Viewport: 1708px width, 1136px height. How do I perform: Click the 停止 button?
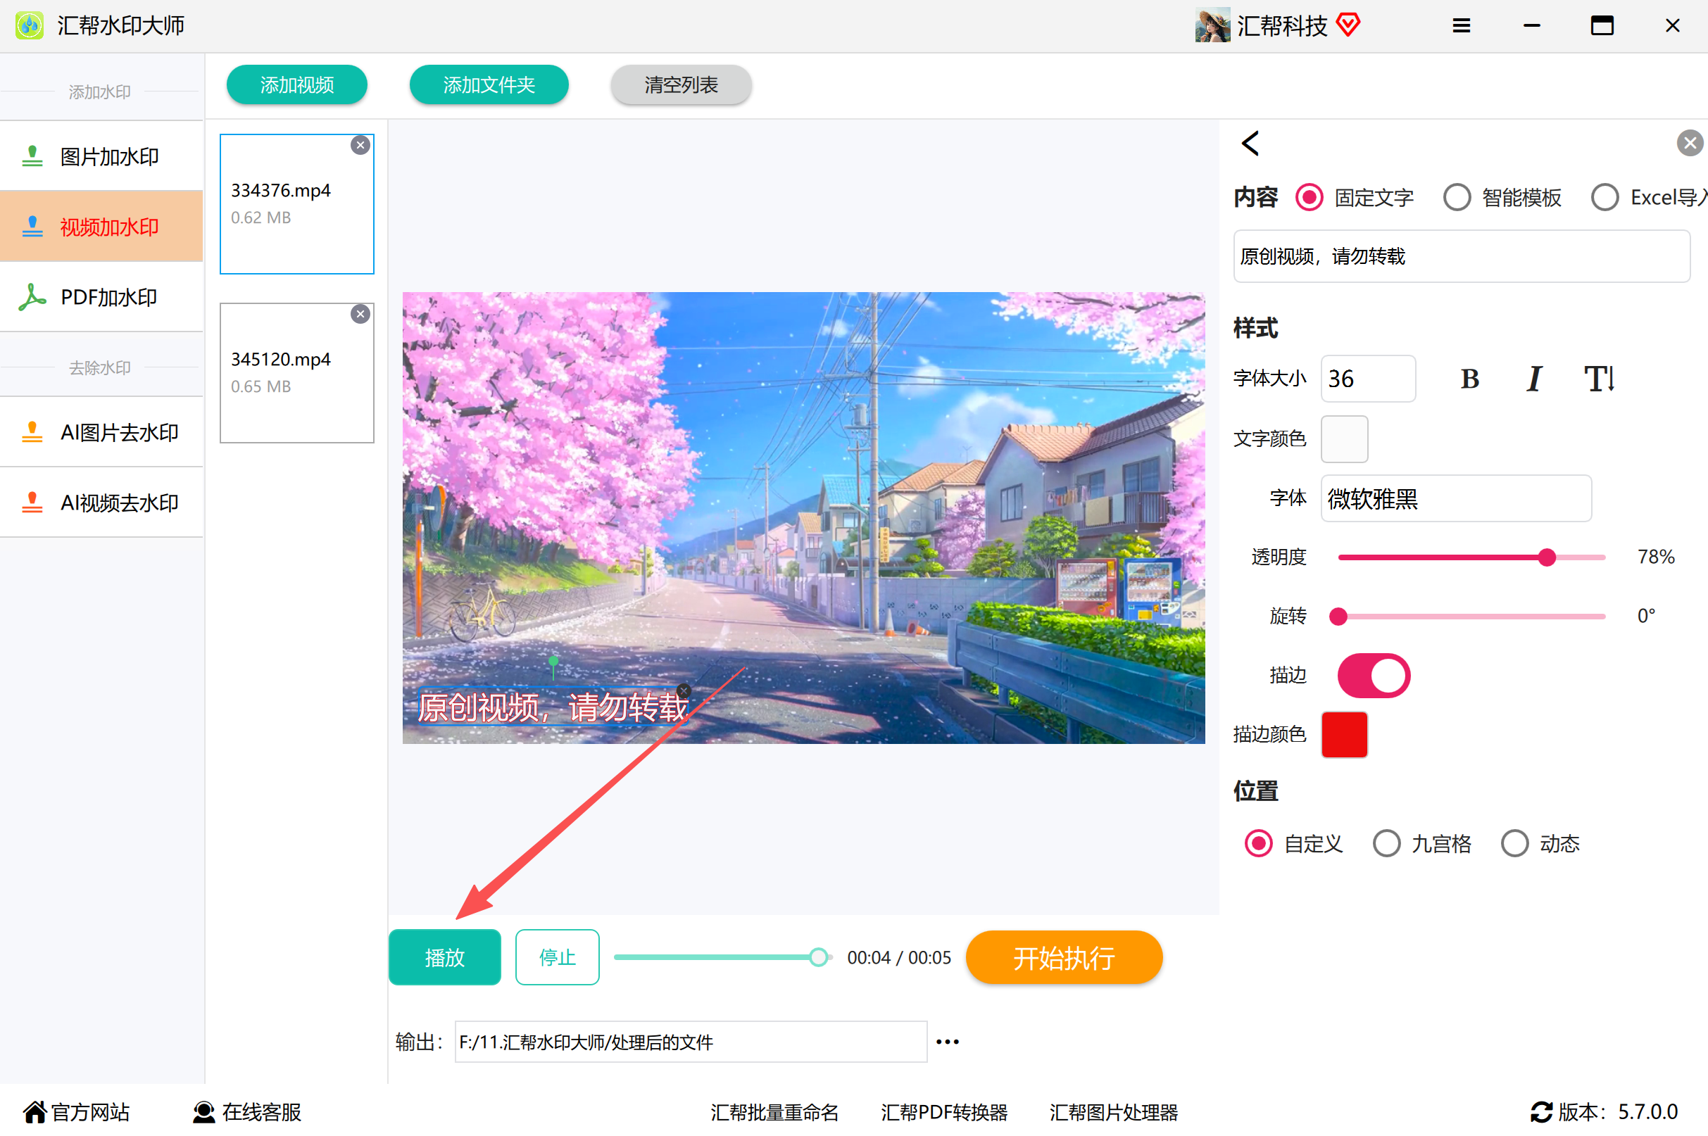(558, 958)
